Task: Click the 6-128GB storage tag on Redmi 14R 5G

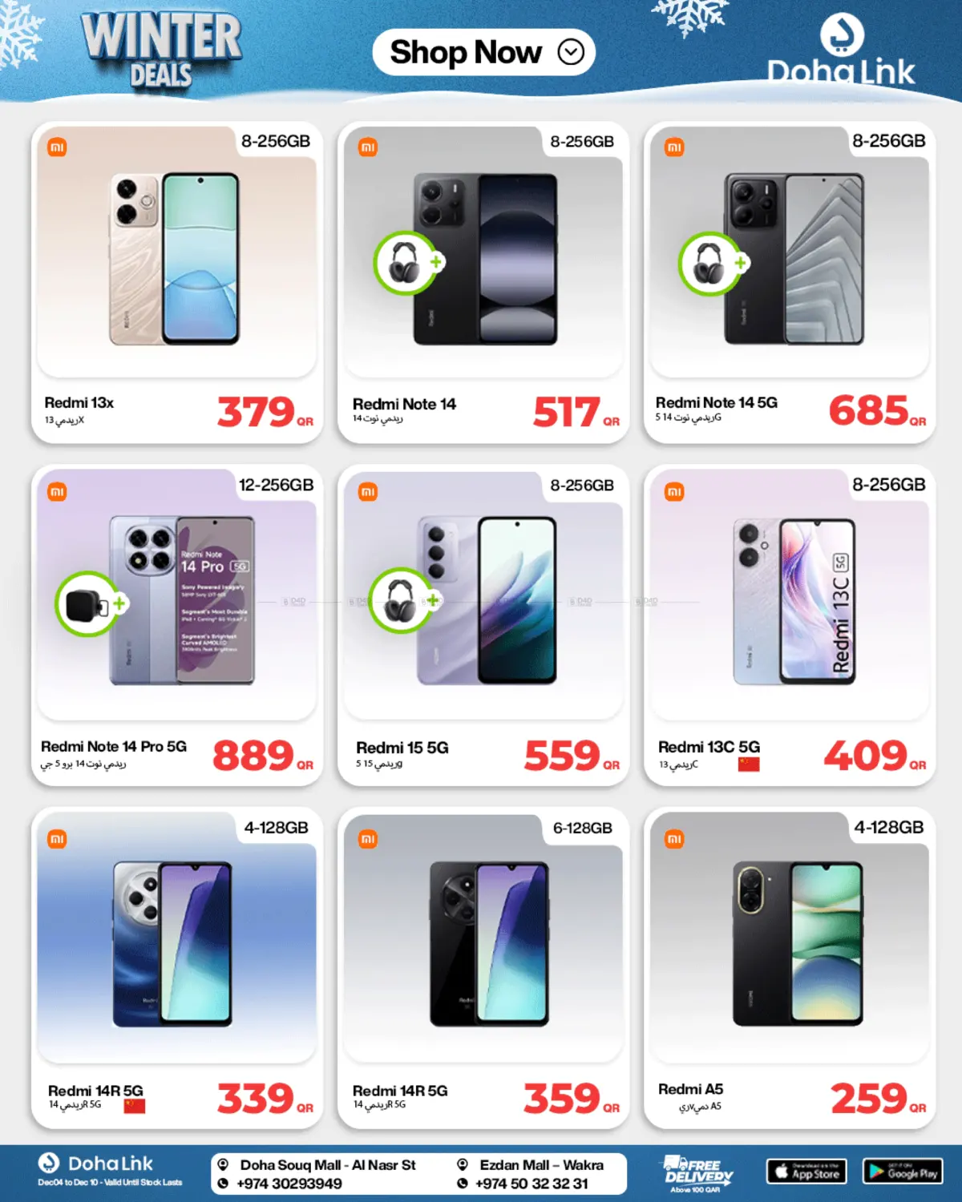Action: coord(582,828)
